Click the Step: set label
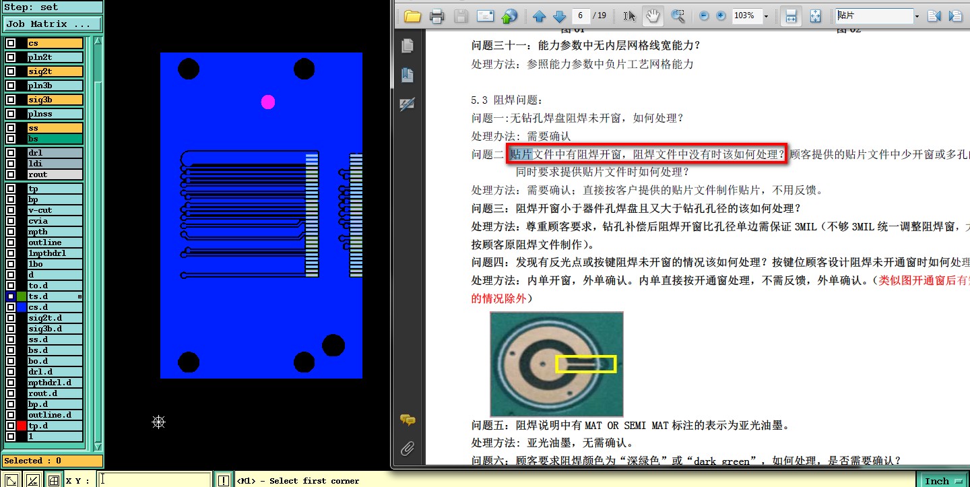970x487 pixels. (x=53, y=7)
